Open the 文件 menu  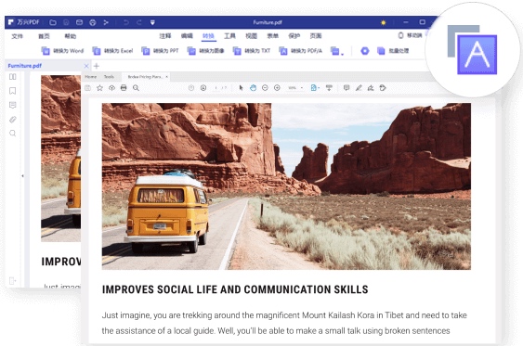[x=17, y=36]
